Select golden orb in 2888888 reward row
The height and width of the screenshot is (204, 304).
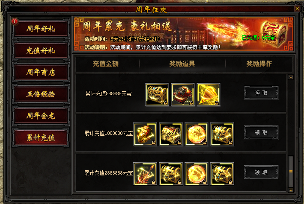point(197,174)
